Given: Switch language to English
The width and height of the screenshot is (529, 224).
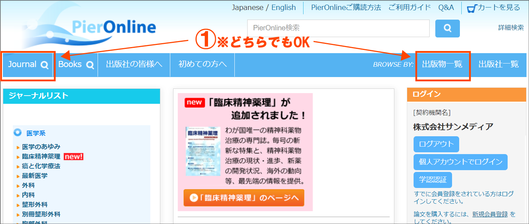Looking at the screenshot, I should [284, 7].
